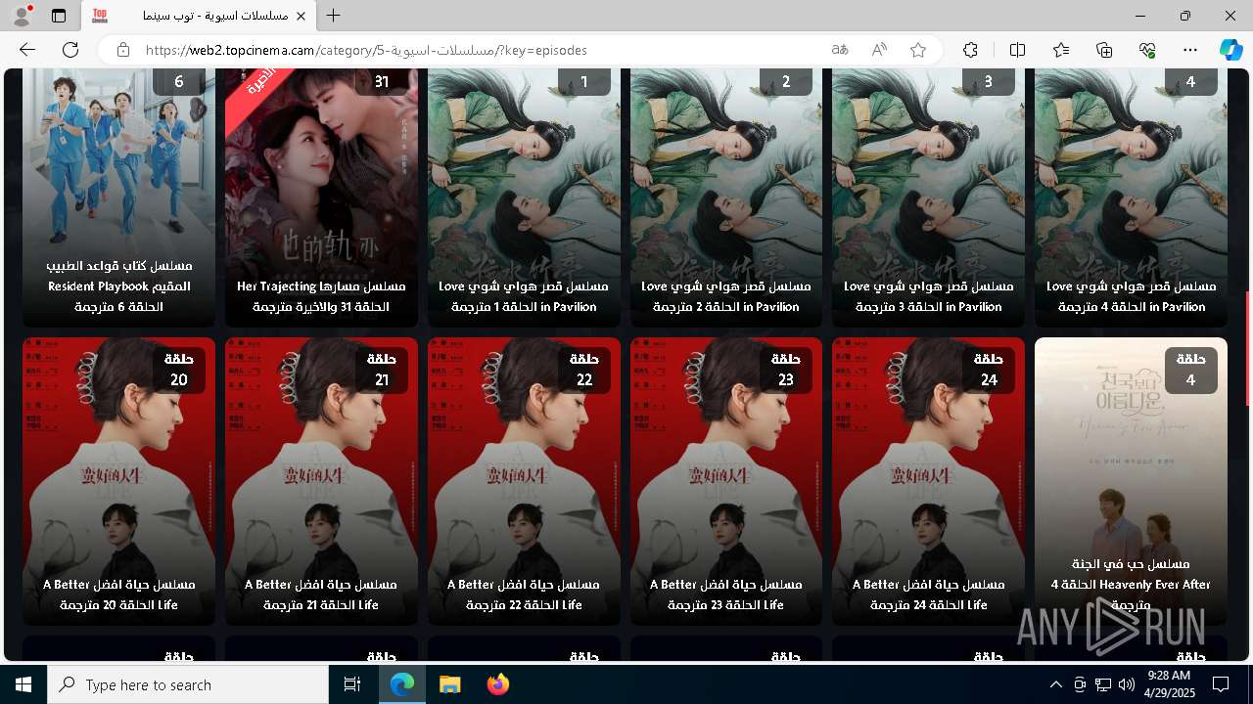
Task: Open the profile avatar menu
Action: (x=22, y=16)
